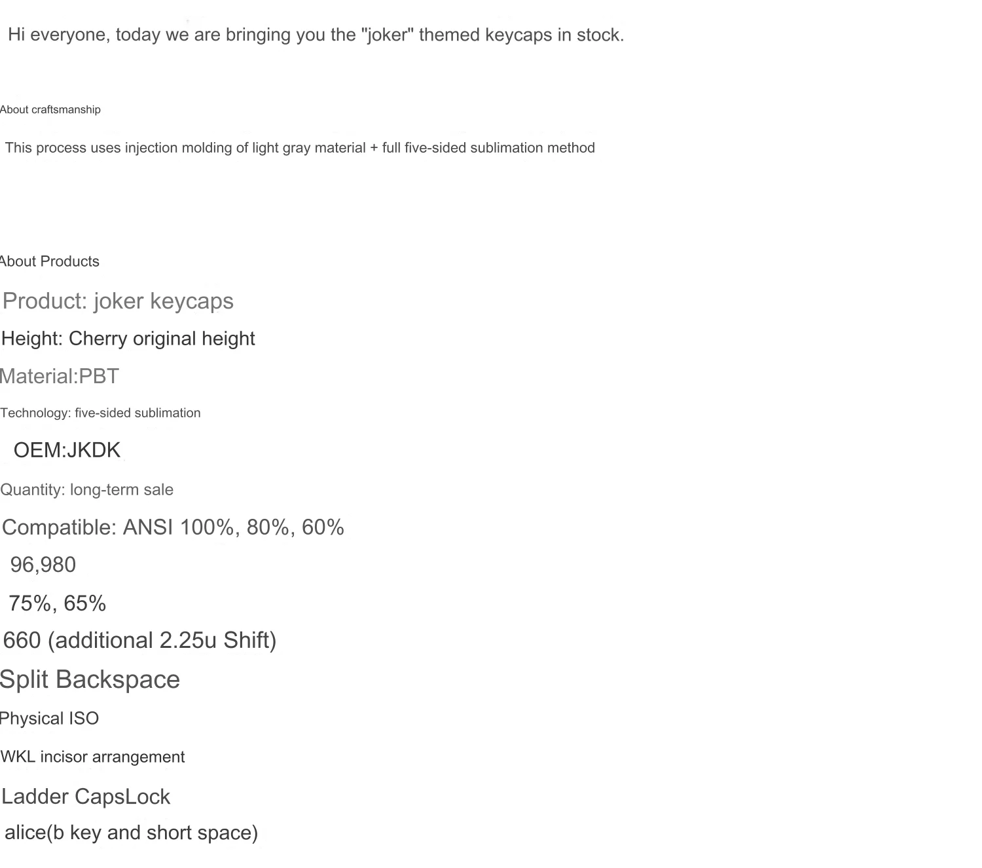Image resolution: width=982 pixels, height=868 pixels.
Task: Click the "About craftsmanship" heading
Action: [x=50, y=109]
